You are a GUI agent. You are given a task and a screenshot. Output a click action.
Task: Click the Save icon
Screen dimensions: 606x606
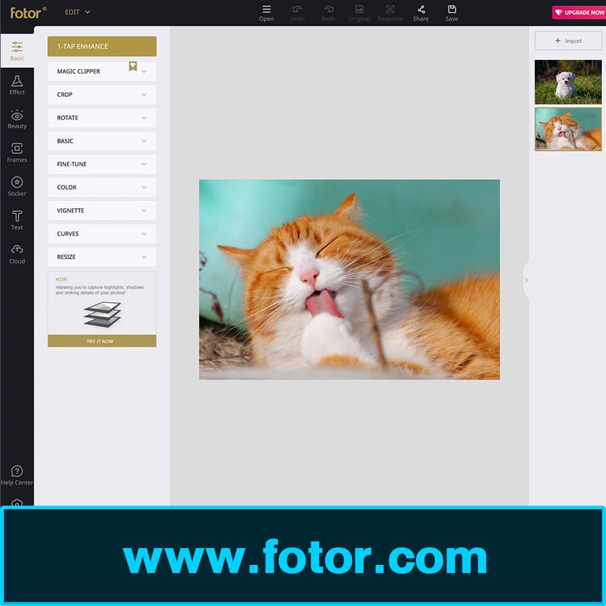coord(451,13)
